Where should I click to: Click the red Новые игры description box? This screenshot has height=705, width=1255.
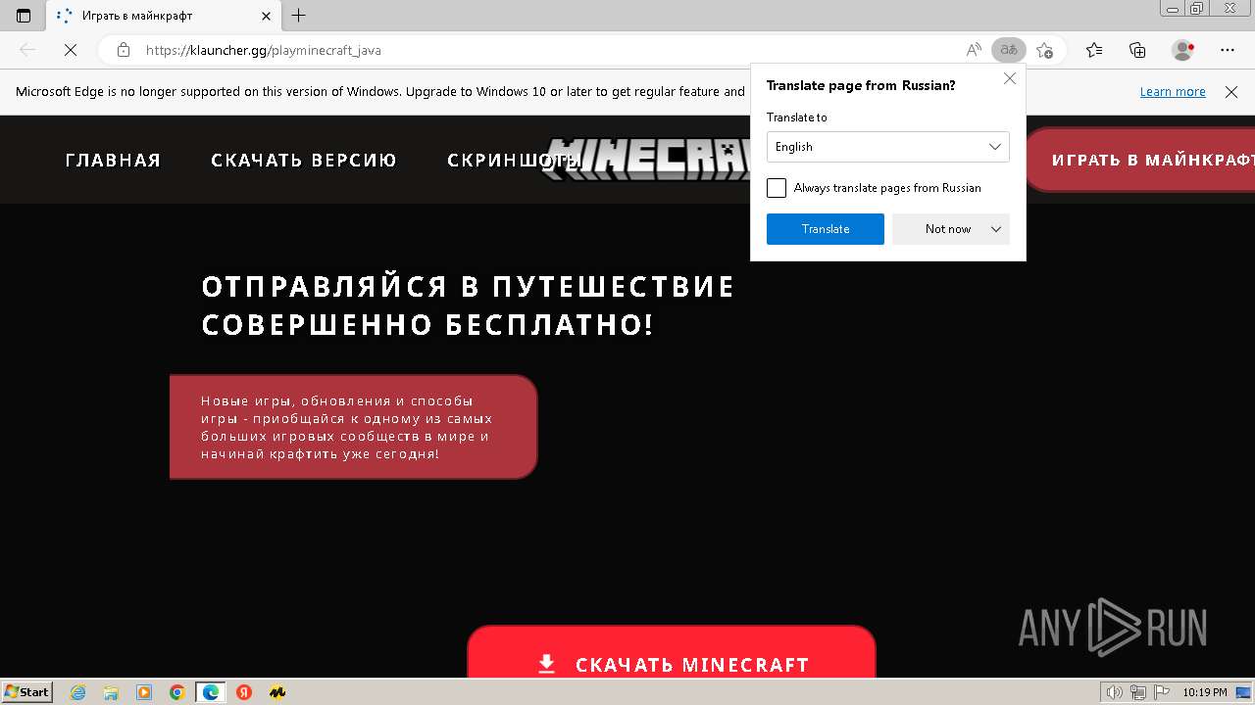tap(353, 427)
